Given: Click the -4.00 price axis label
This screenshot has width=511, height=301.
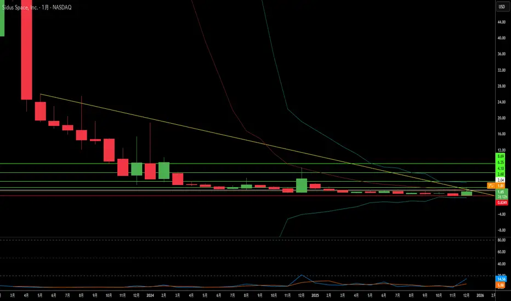Looking at the screenshot, I should coord(502,214).
